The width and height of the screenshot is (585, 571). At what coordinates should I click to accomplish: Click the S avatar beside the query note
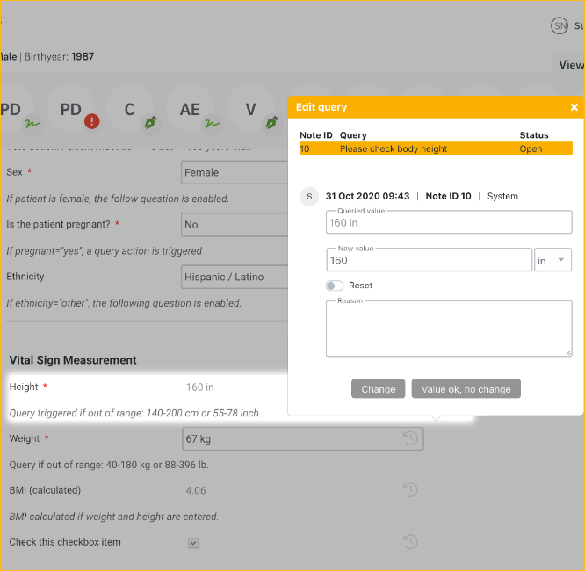308,196
